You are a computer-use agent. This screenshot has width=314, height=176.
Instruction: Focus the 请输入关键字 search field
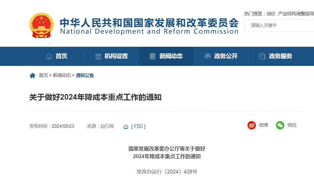(279, 25)
